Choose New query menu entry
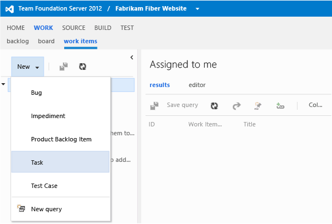 click(x=60, y=209)
